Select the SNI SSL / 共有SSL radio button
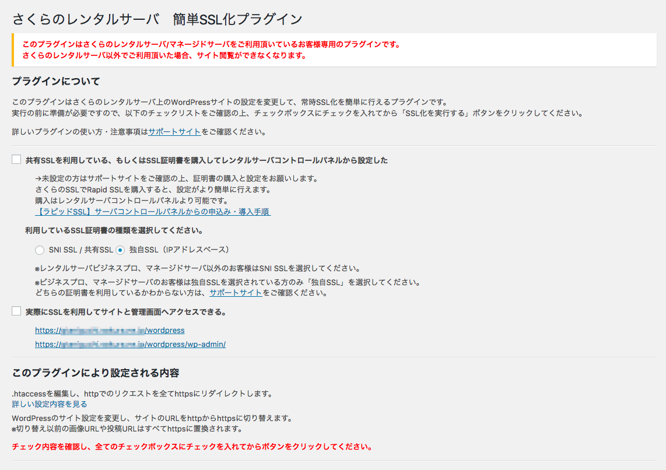This screenshot has width=666, height=470. (x=40, y=250)
